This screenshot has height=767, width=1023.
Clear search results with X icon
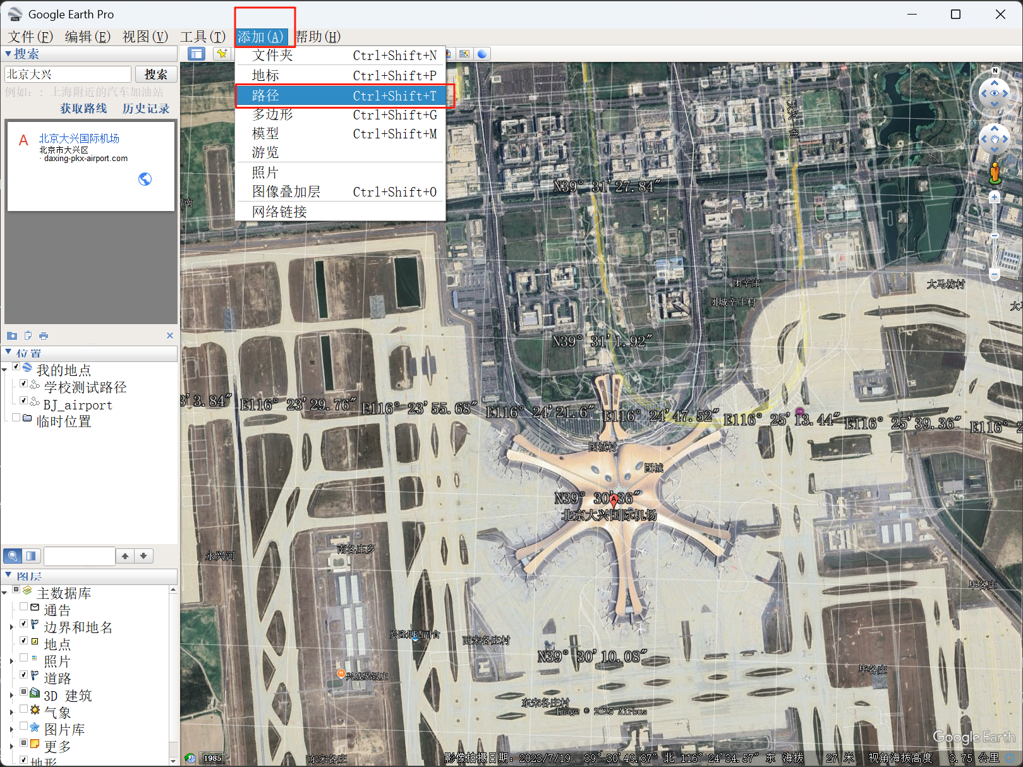pyautogui.click(x=169, y=335)
